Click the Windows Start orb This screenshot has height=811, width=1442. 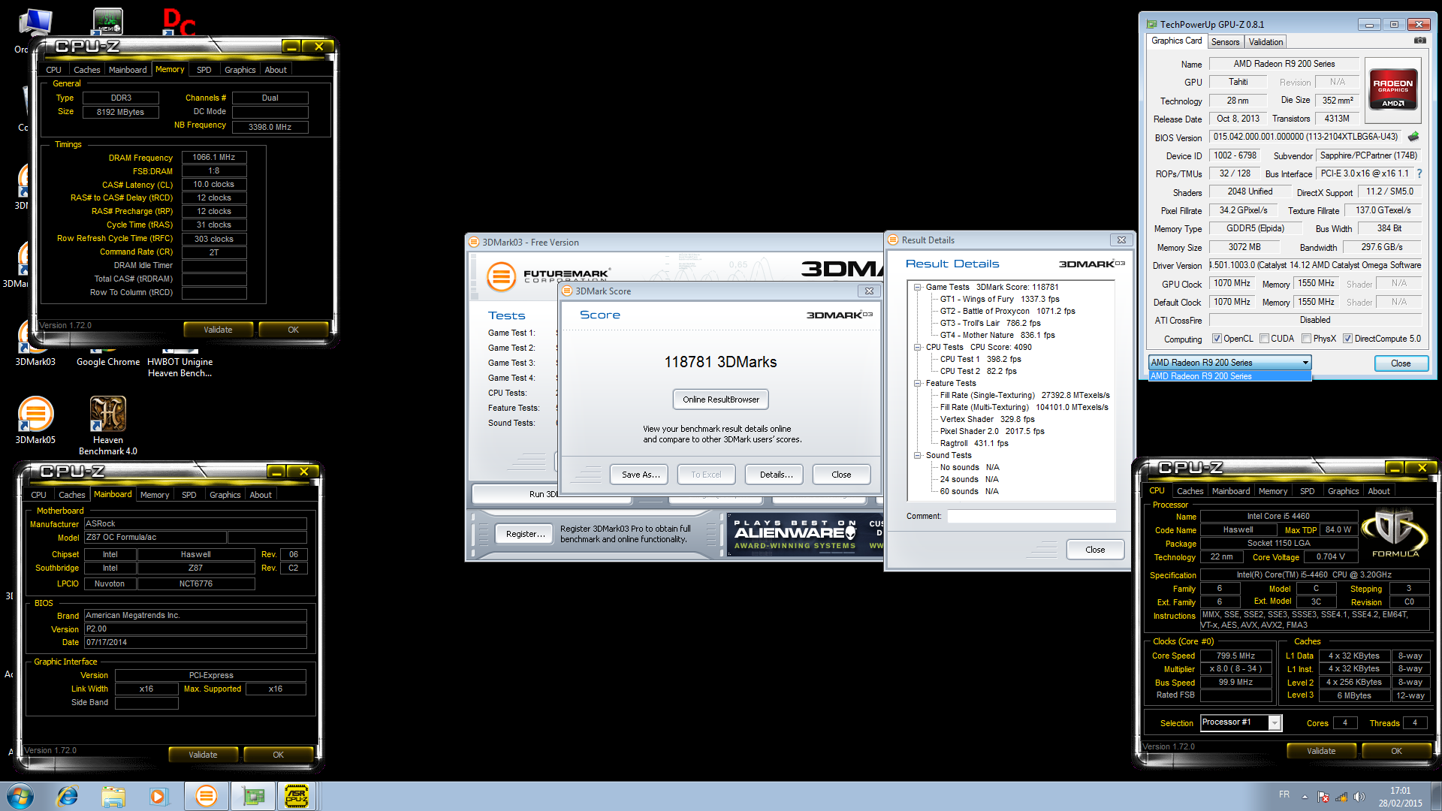(20, 796)
